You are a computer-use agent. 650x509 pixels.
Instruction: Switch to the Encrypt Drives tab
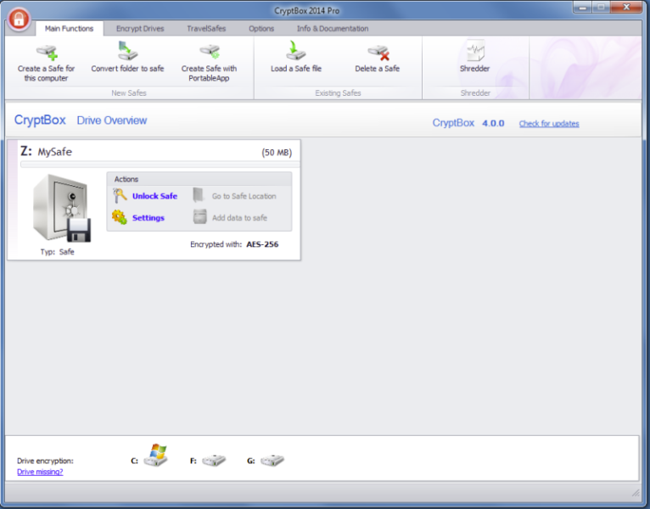click(x=140, y=29)
